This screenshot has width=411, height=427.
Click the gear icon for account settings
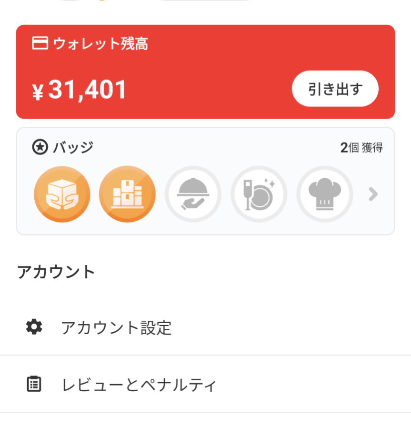click(x=34, y=326)
